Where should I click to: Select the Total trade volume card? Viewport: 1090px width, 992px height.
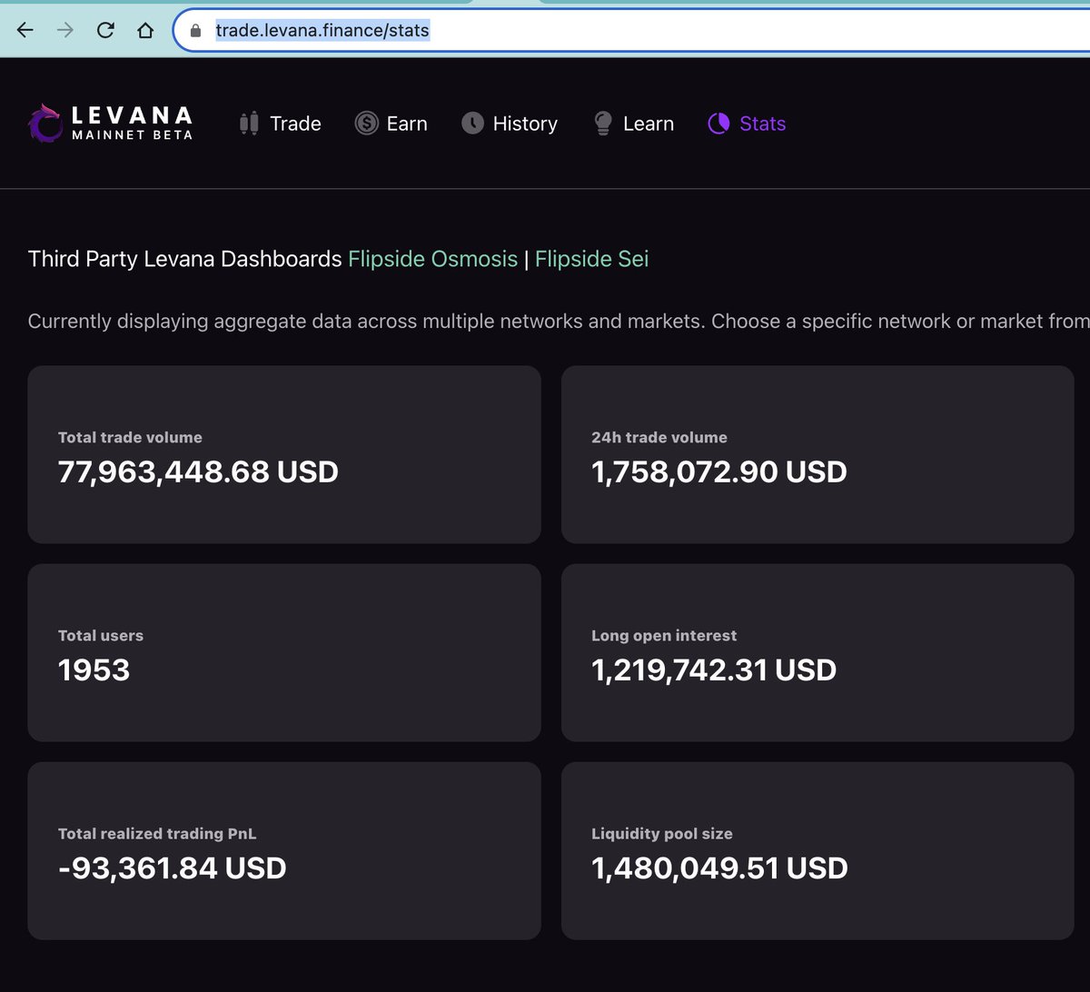tap(284, 454)
